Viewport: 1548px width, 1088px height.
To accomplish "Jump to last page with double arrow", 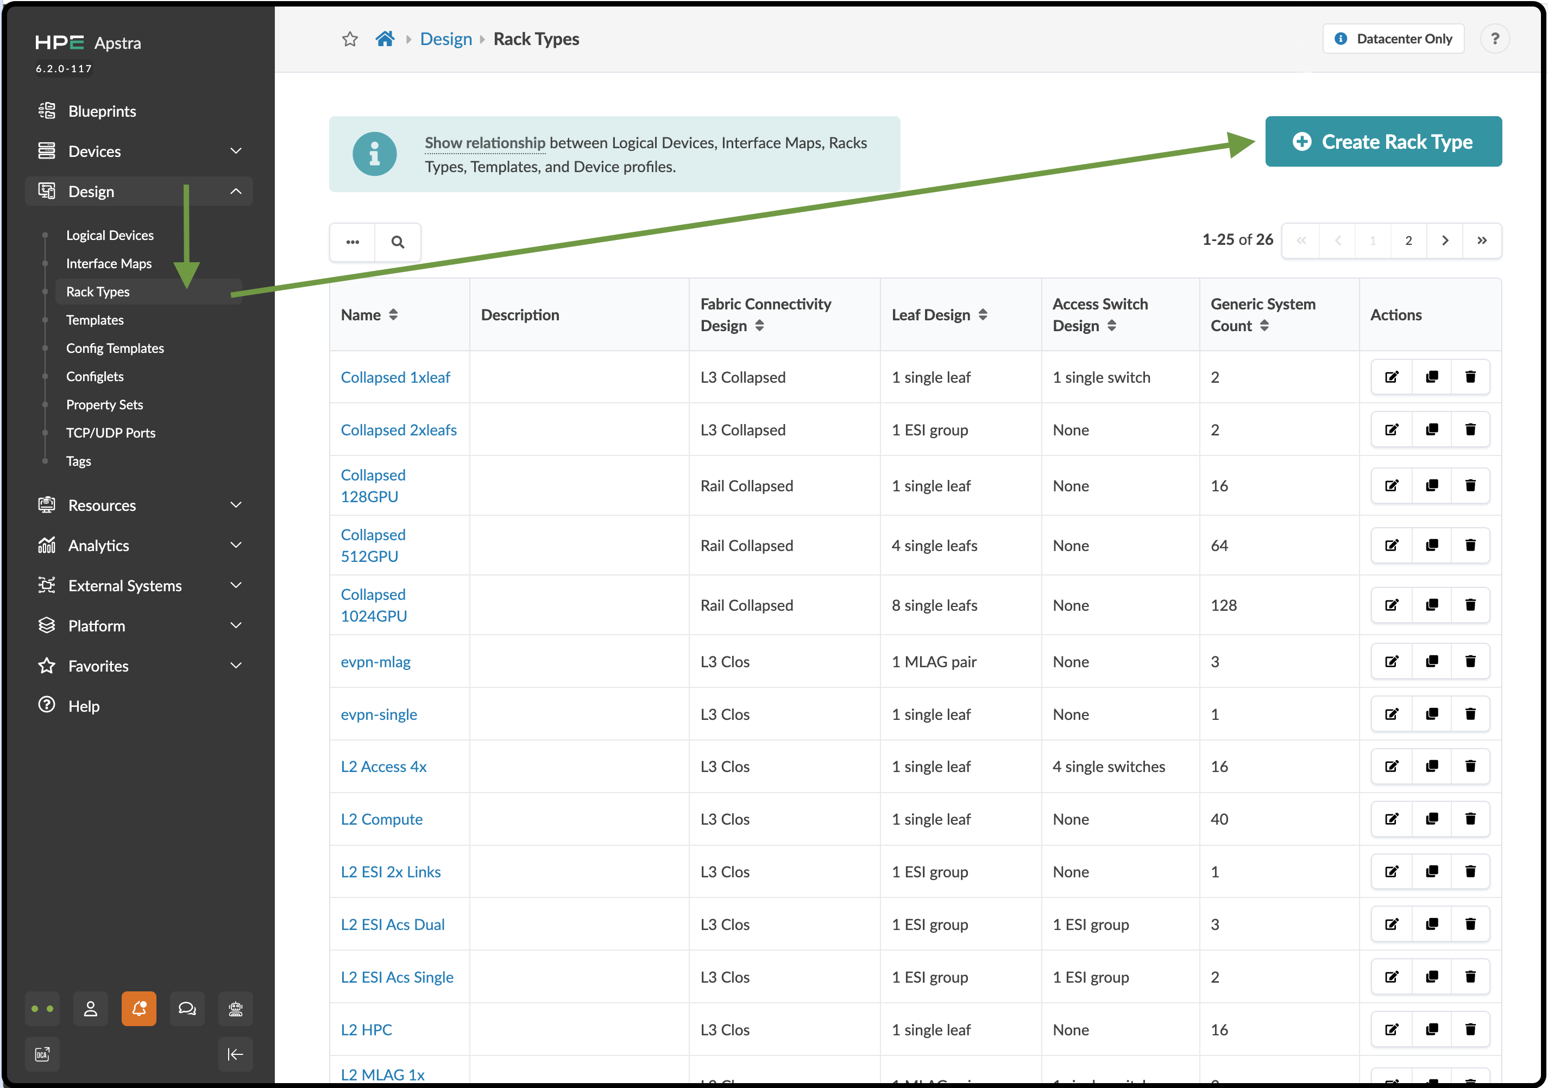I will [x=1482, y=241].
